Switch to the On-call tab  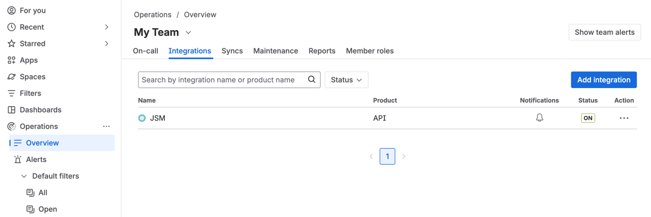click(x=145, y=51)
